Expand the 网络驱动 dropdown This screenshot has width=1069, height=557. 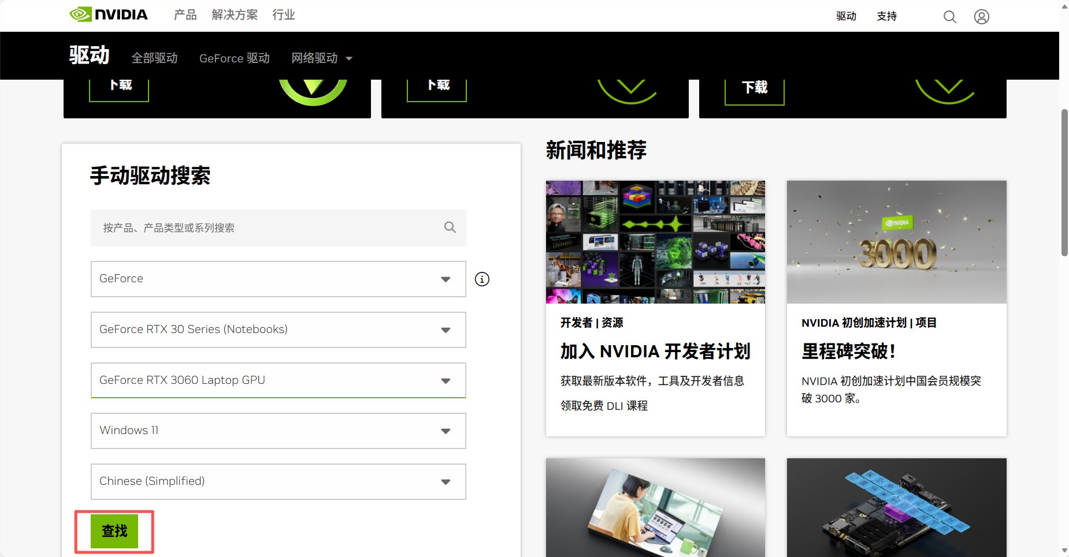point(322,58)
